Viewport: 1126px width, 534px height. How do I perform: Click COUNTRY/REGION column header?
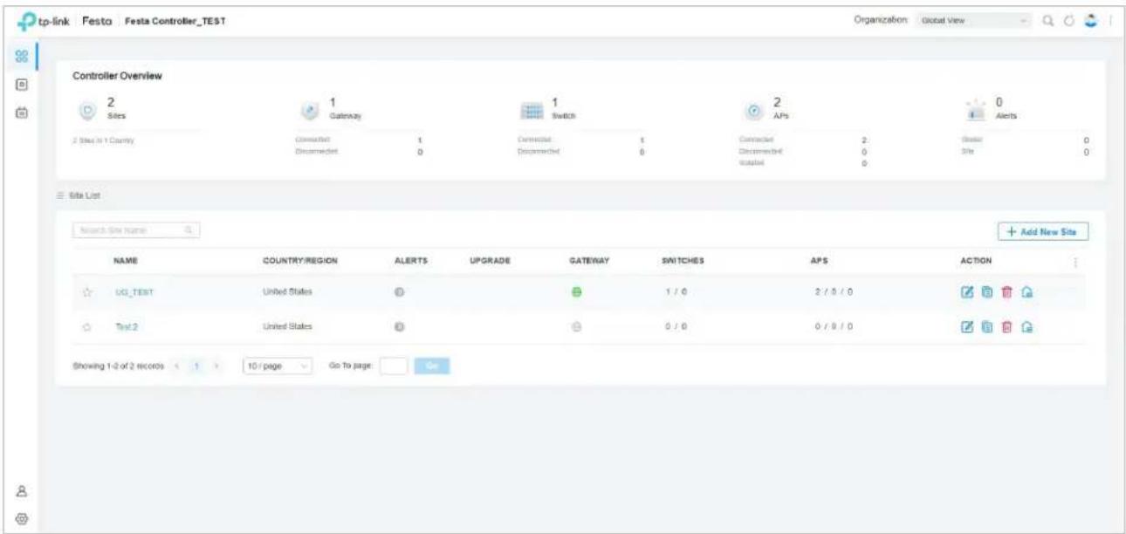click(x=300, y=261)
